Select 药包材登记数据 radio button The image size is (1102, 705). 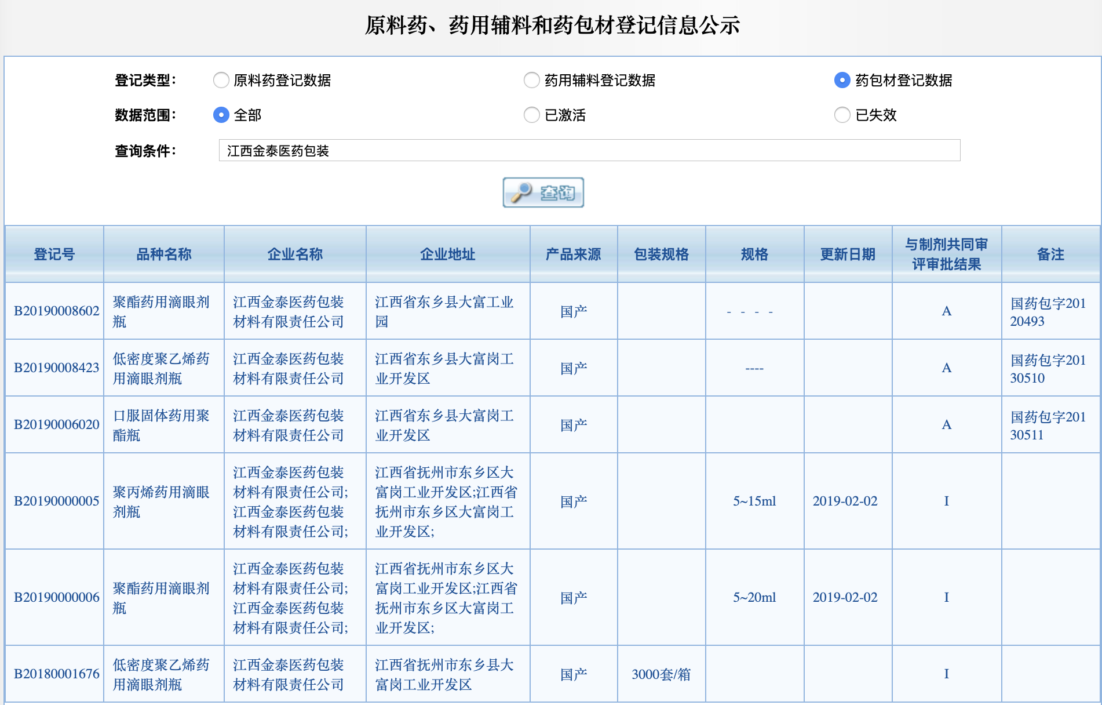point(842,80)
